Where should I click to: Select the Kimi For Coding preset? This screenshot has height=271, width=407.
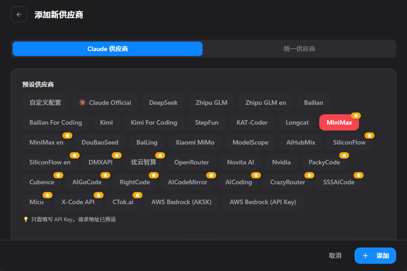[x=154, y=122]
